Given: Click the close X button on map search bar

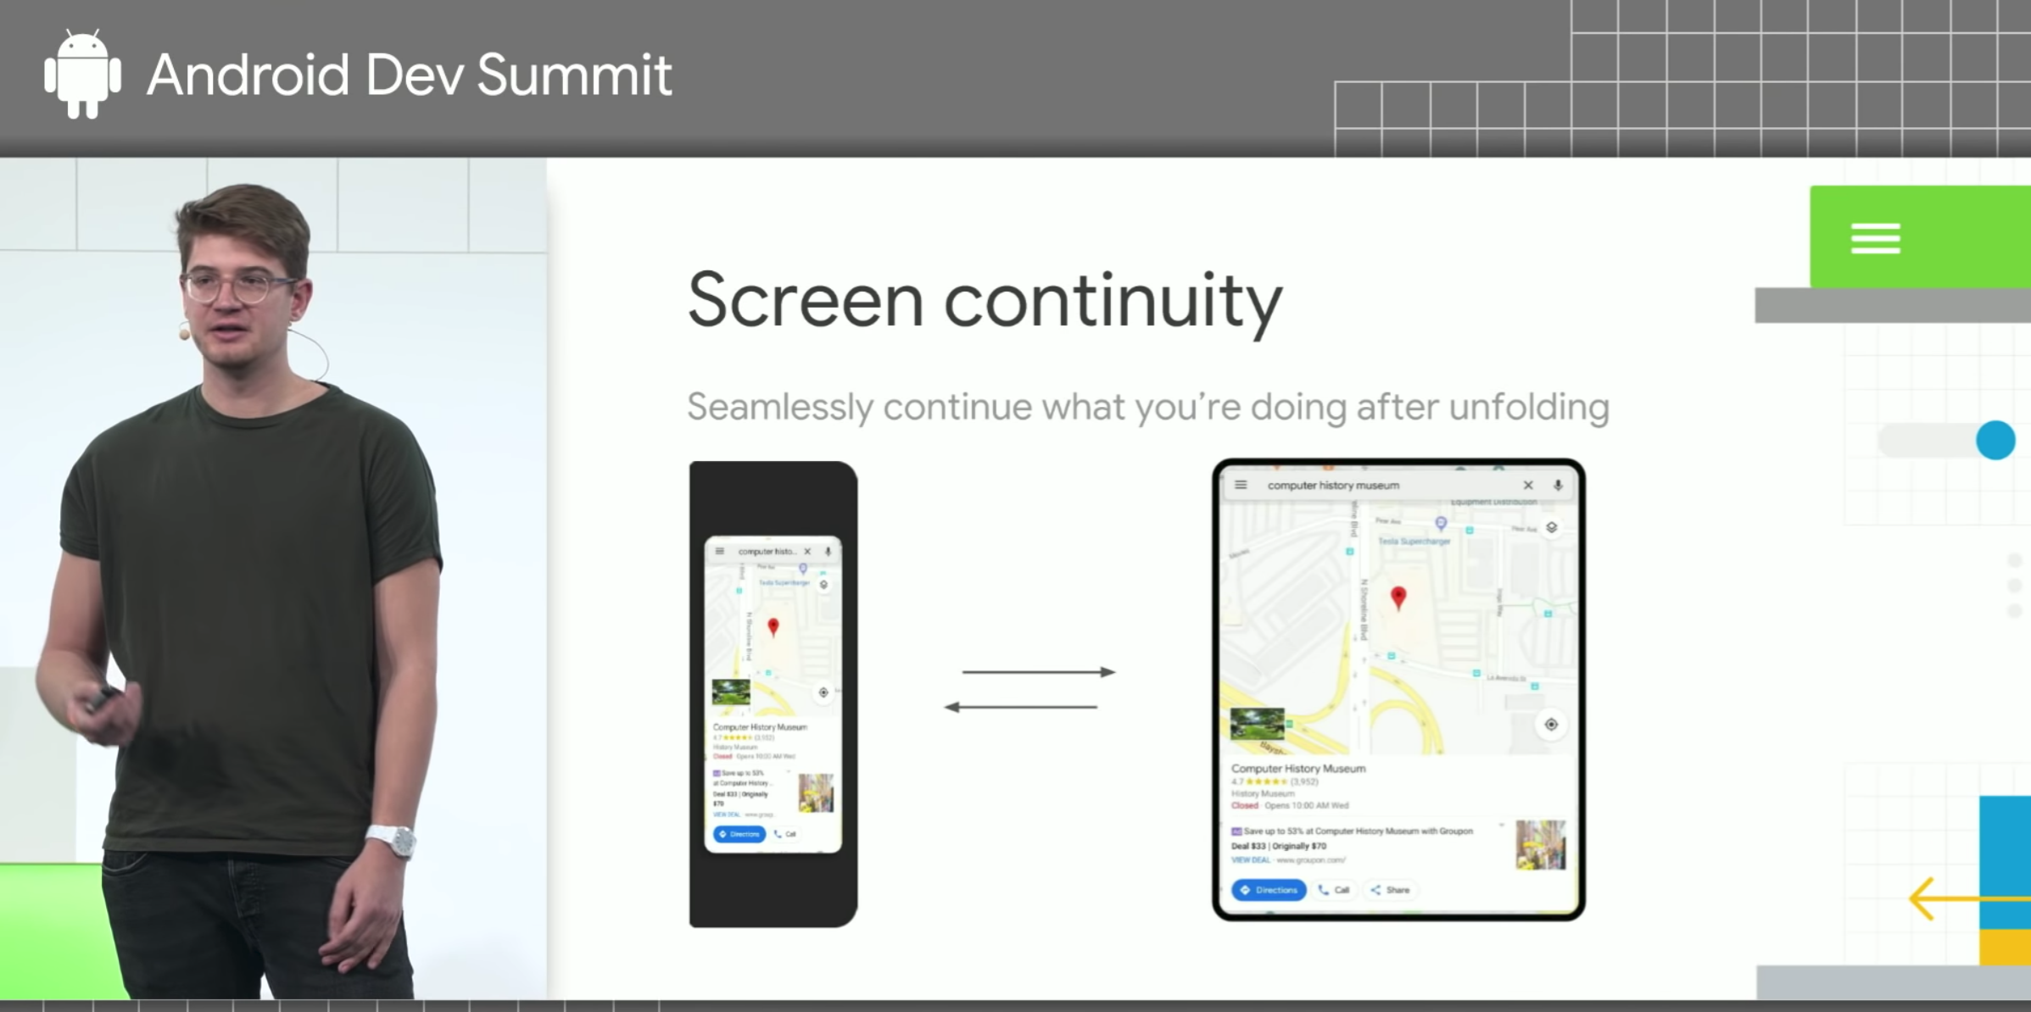Looking at the screenshot, I should pyautogui.click(x=1527, y=486).
